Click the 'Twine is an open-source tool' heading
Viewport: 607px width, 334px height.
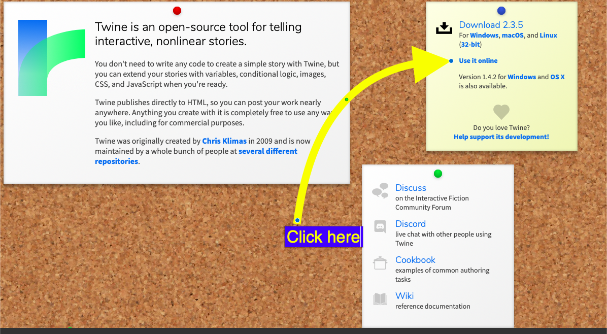coord(198,34)
